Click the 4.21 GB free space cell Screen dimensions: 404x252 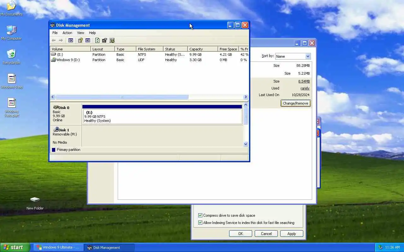click(226, 54)
